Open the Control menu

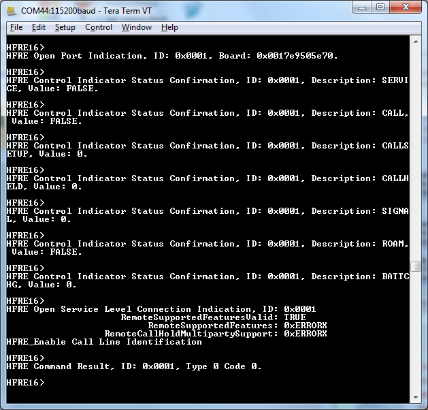(99, 27)
